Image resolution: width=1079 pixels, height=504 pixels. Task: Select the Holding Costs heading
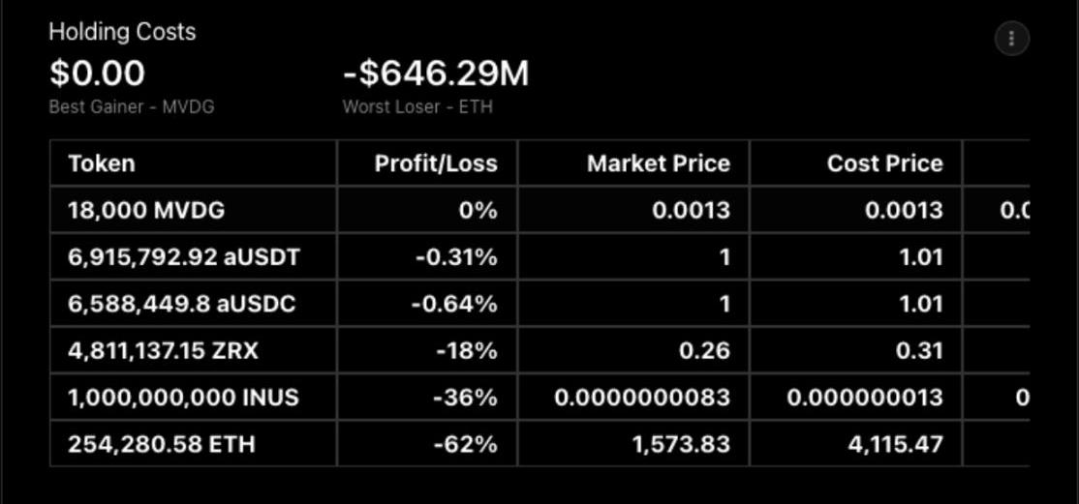(x=122, y=32)
